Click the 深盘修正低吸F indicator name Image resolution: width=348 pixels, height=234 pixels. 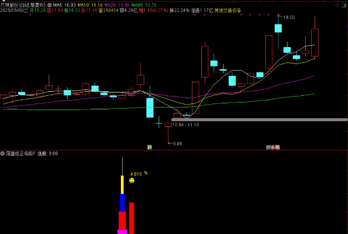(x=21, y=153)
